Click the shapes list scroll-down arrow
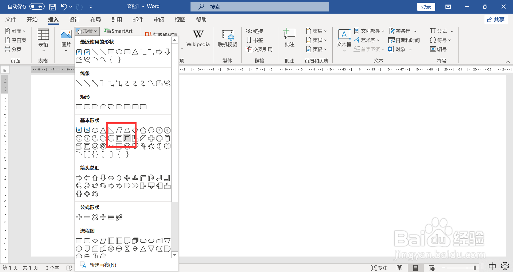The image size is (513, 272). click(x=174, y=255)
